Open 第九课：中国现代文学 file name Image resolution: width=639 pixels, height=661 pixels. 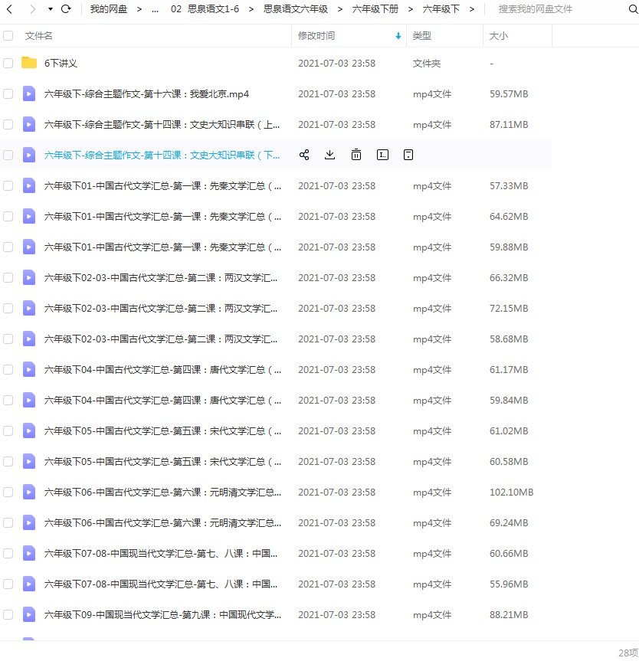[162, 614]
